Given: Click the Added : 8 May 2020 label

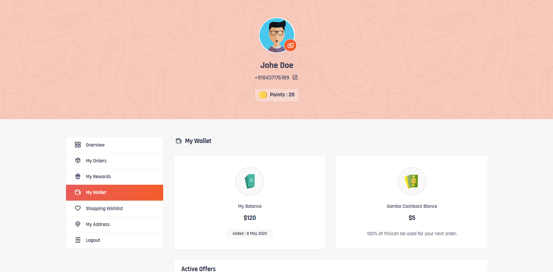Looking at the screenshot, I should (250, 234).
